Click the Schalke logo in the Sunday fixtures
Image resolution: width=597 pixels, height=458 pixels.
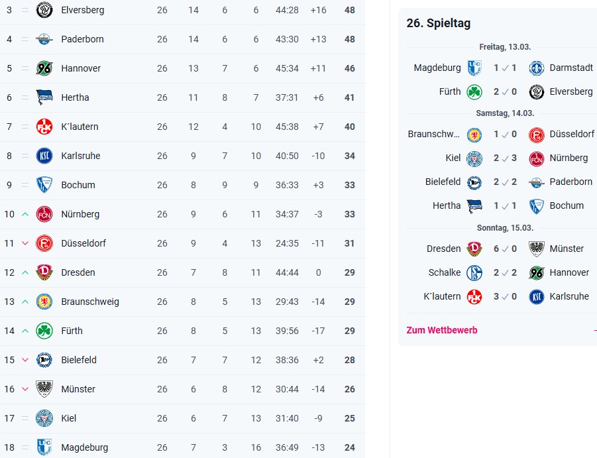tap(474, 272)
